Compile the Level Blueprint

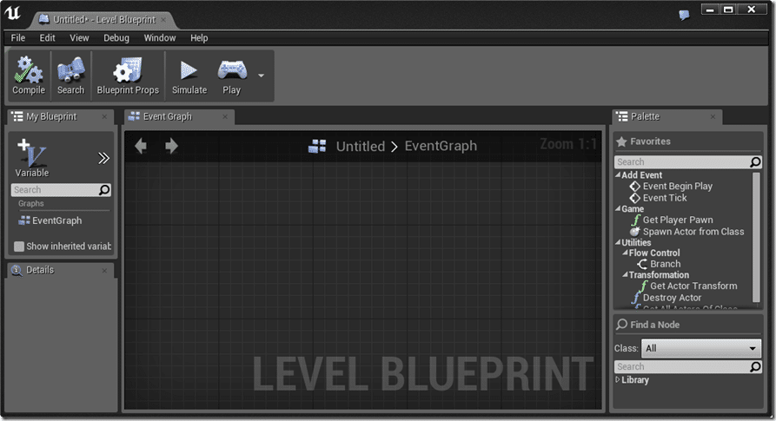(28, 76)
